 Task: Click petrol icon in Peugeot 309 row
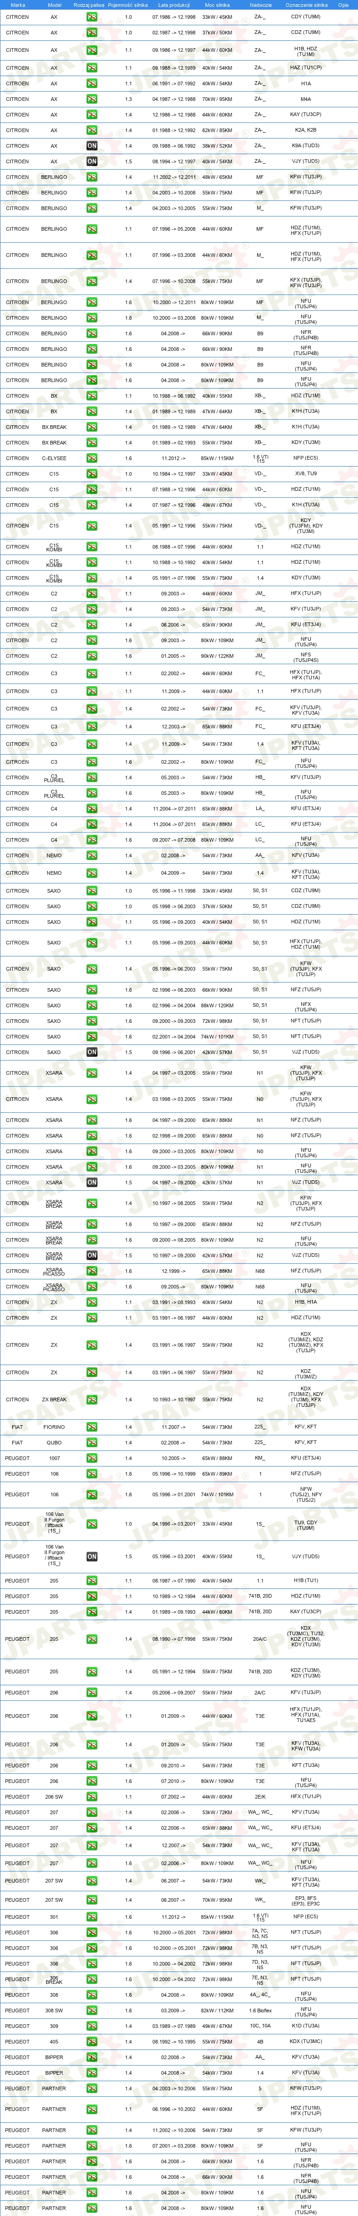point(92,2027)
